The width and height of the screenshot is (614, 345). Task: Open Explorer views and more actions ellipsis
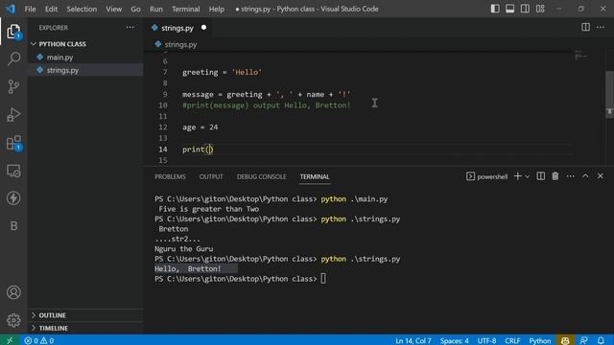coord(130,28)
